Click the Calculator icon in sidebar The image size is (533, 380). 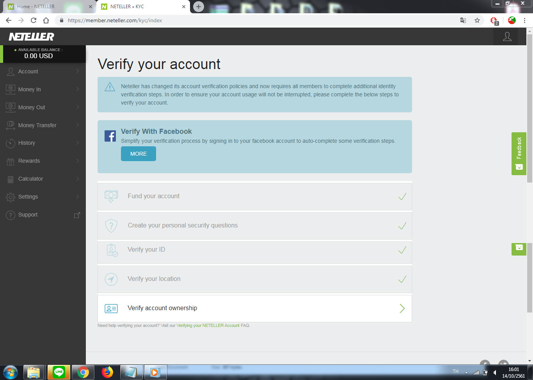pyautogui.click(x=11, y=179)
